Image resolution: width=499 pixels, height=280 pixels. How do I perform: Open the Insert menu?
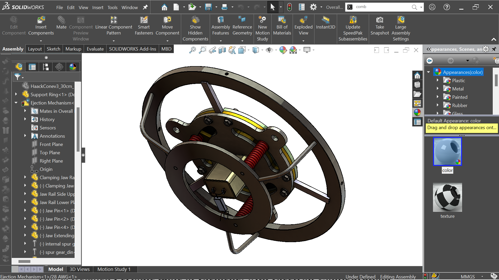98,8
